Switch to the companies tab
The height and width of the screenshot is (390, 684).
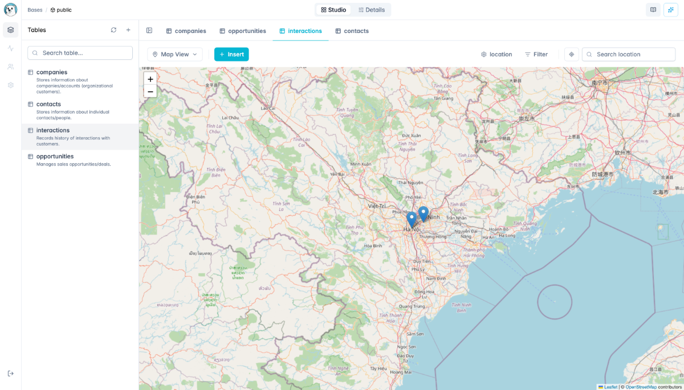tap(186, 31)
